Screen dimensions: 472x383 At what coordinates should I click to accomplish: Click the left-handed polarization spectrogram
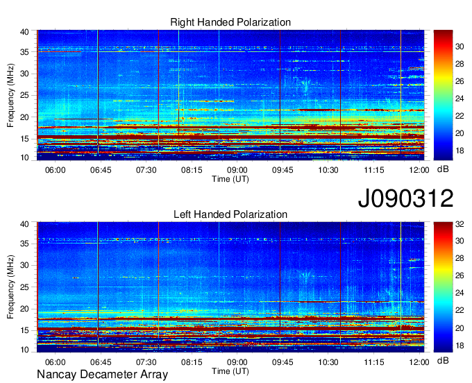pos(230,287)
